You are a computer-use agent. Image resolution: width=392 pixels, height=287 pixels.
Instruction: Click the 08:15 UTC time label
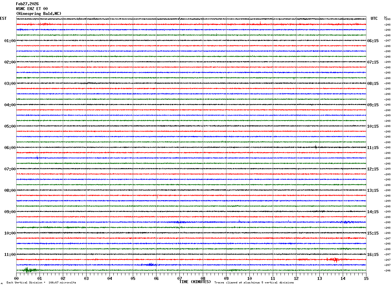[x=373, y=84]
